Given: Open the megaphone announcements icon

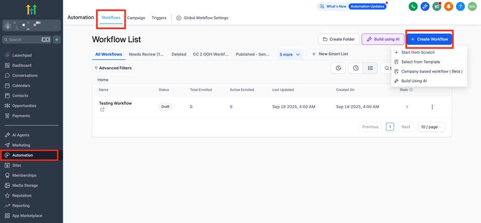Looking at the screenshot, I should click(437, 6).
